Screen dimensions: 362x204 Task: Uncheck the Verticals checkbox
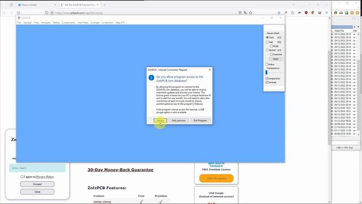click(267, 82)
